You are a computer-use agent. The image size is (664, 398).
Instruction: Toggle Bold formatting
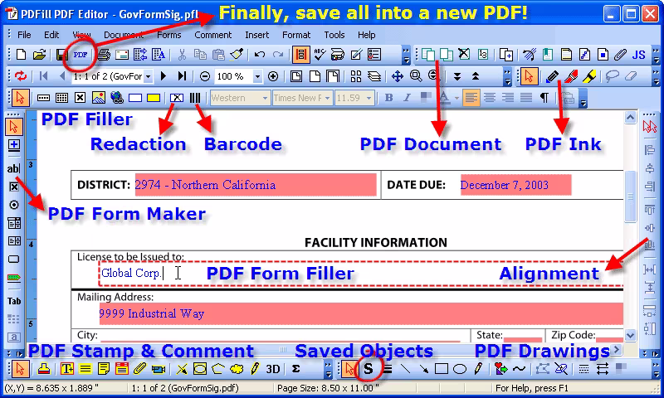(x=388, y=98)
